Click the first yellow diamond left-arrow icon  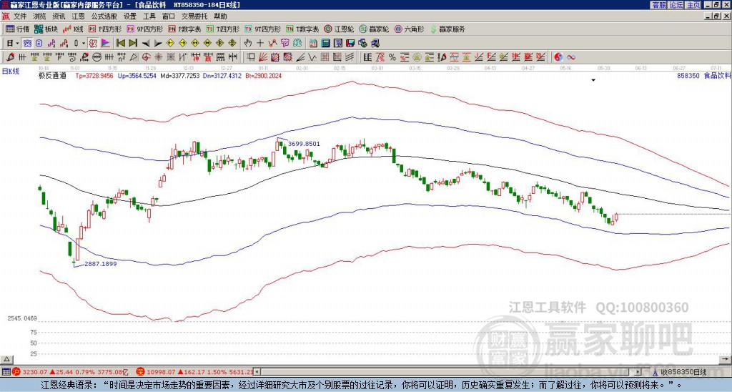[170, 44]
